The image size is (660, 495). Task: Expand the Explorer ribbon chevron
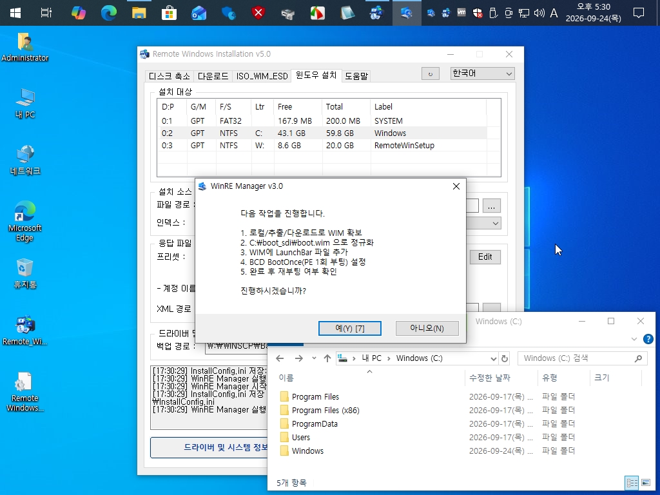tap(634, 339)
